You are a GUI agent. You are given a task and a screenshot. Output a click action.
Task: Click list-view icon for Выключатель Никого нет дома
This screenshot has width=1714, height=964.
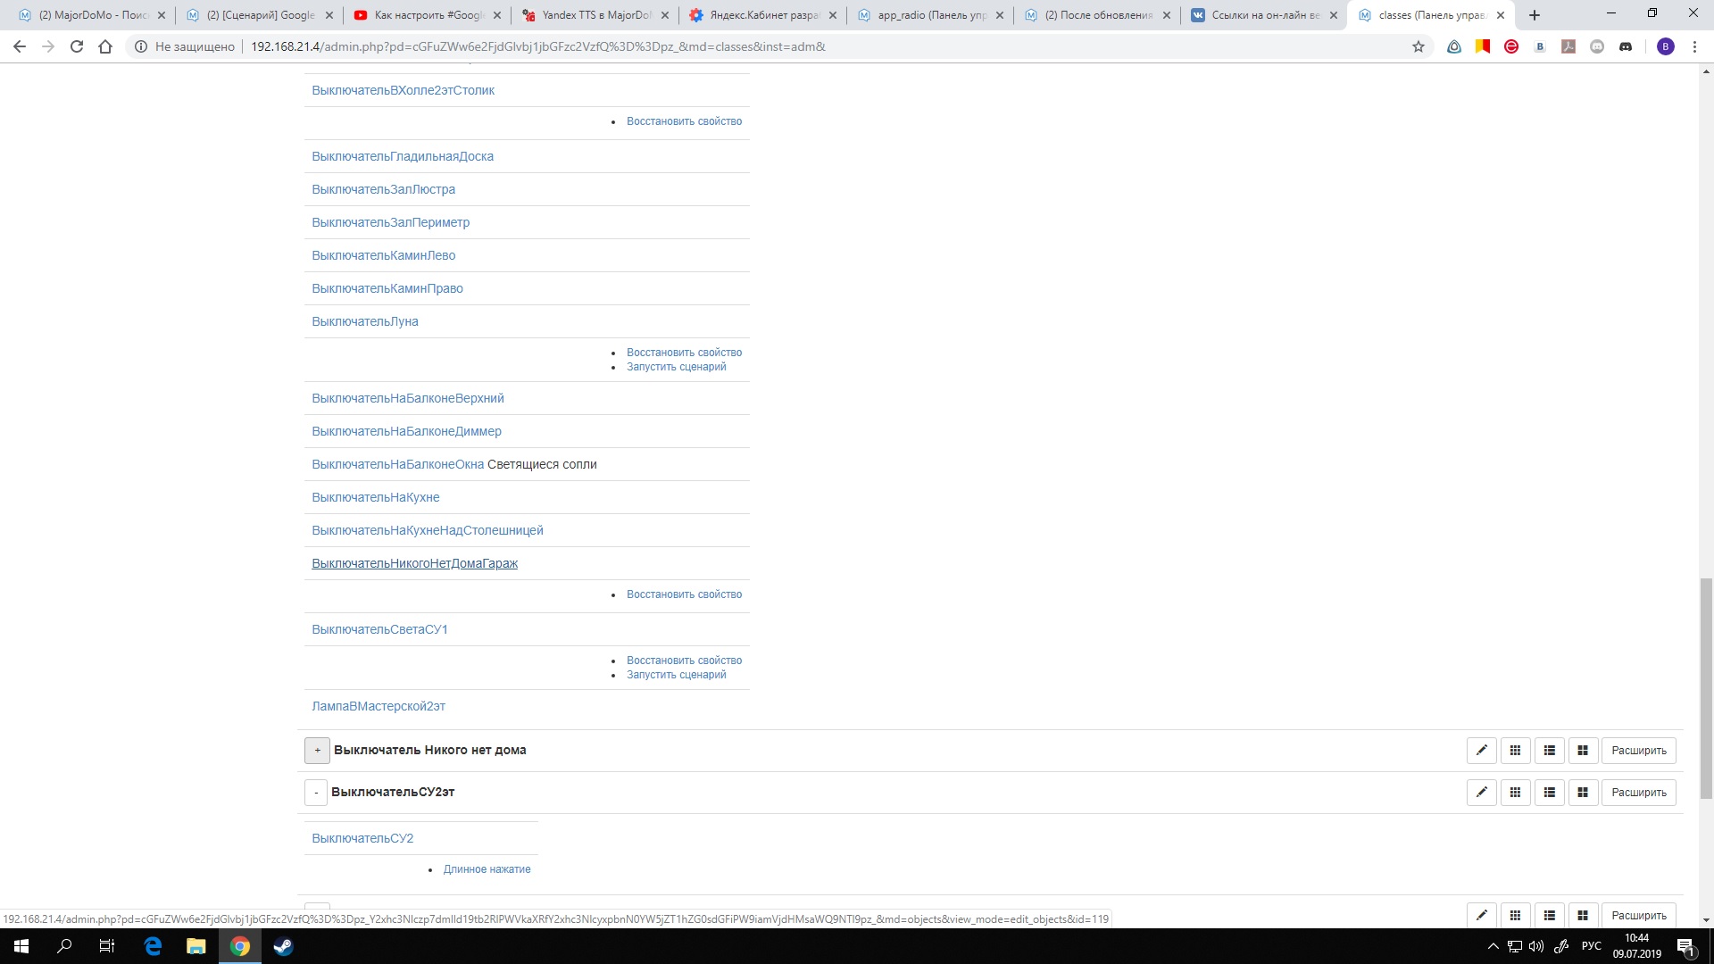(x=1549, y=751)
